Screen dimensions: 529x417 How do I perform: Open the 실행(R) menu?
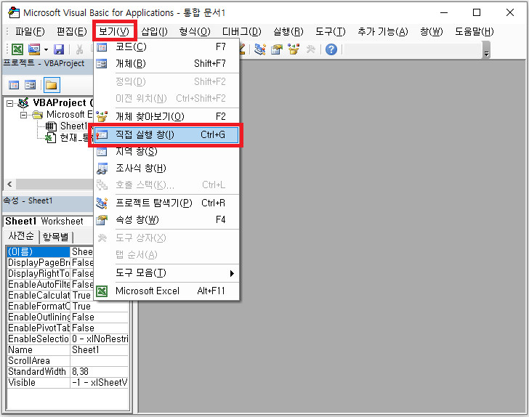(288, 32)
